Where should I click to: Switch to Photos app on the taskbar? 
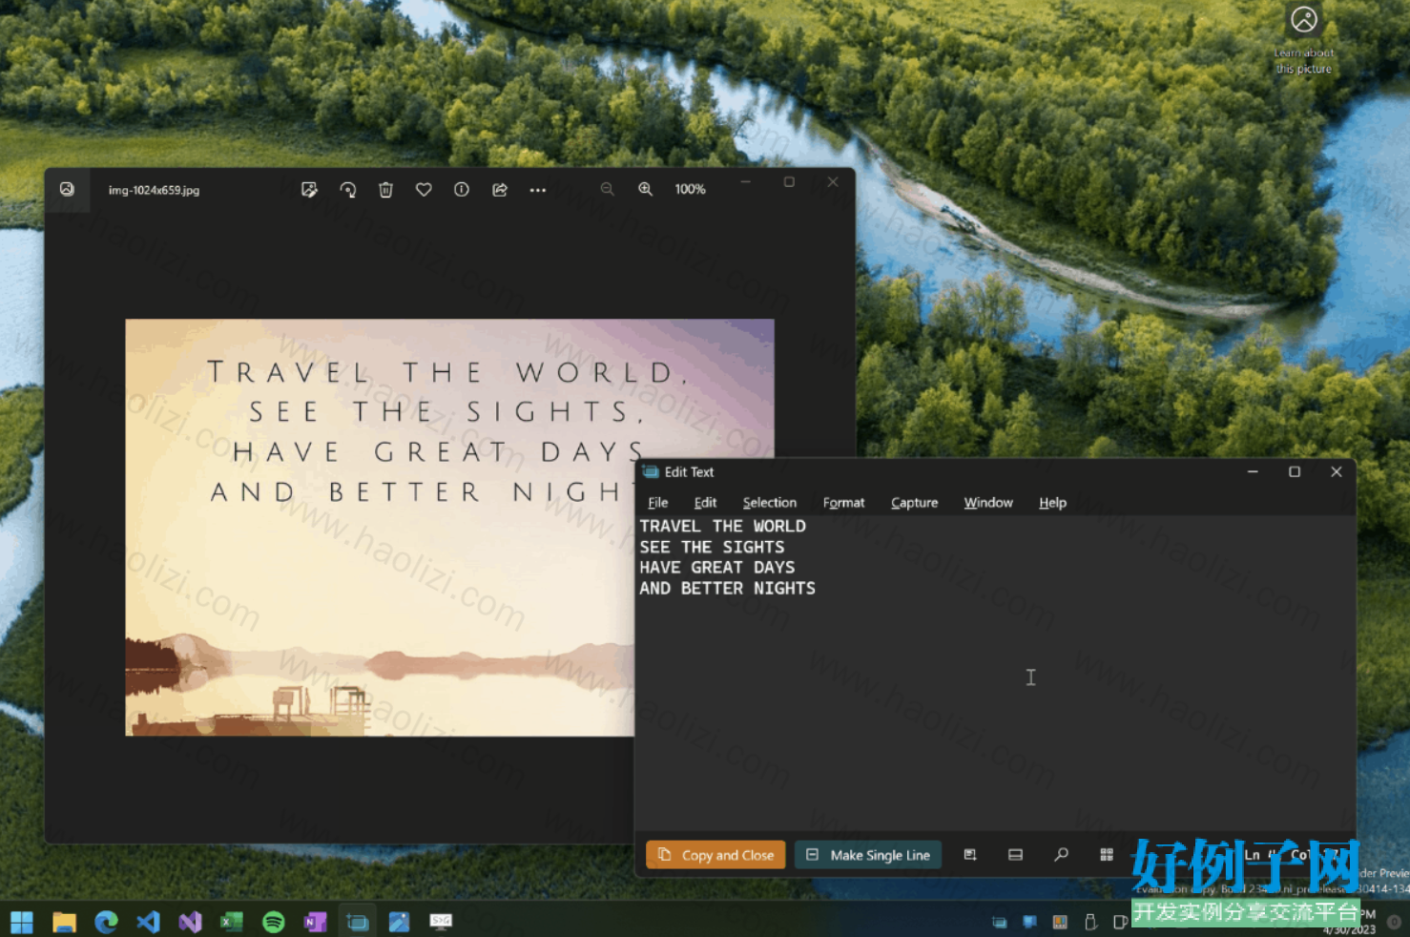click(400, 922)
